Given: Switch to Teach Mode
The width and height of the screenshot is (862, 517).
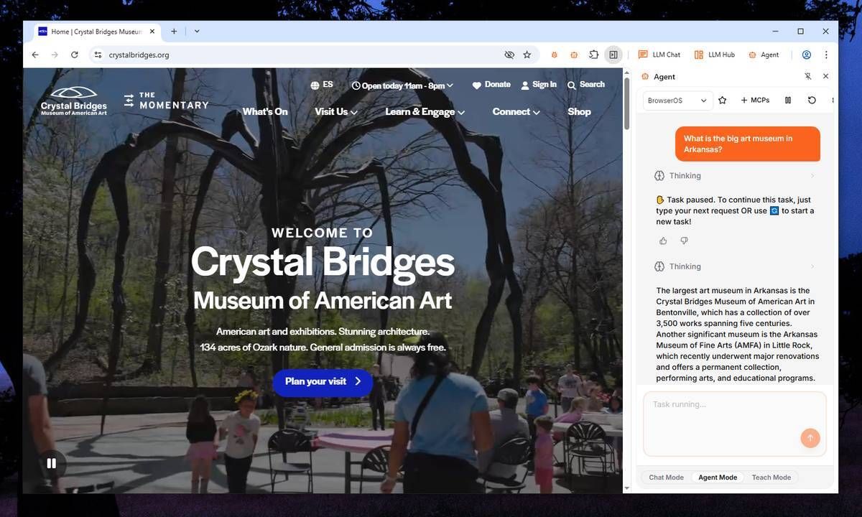Looking at the screenshot, I should pyautogui.click(x=771, y=478).
